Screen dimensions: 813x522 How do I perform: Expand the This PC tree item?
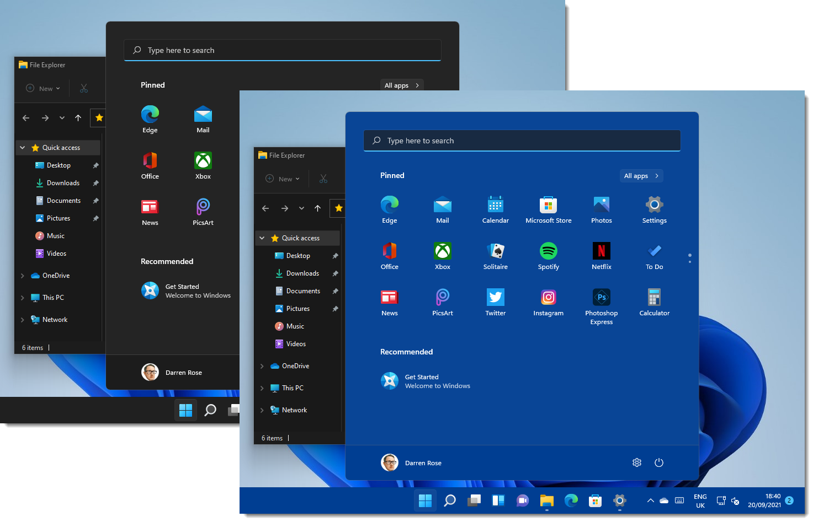click(x=262, y=388)
